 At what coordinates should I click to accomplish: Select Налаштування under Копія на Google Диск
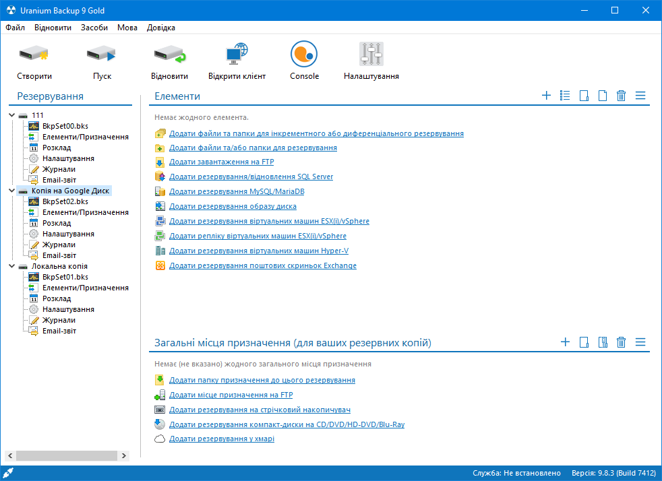coord(68,234)
